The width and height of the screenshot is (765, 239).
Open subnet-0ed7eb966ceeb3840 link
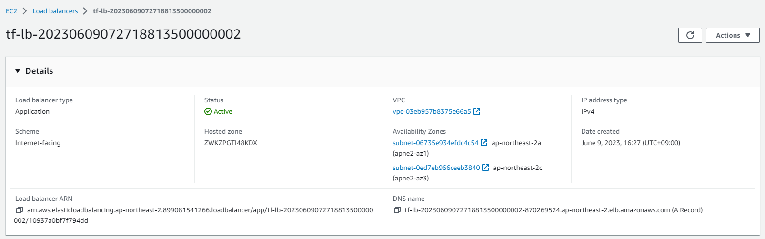436,168
